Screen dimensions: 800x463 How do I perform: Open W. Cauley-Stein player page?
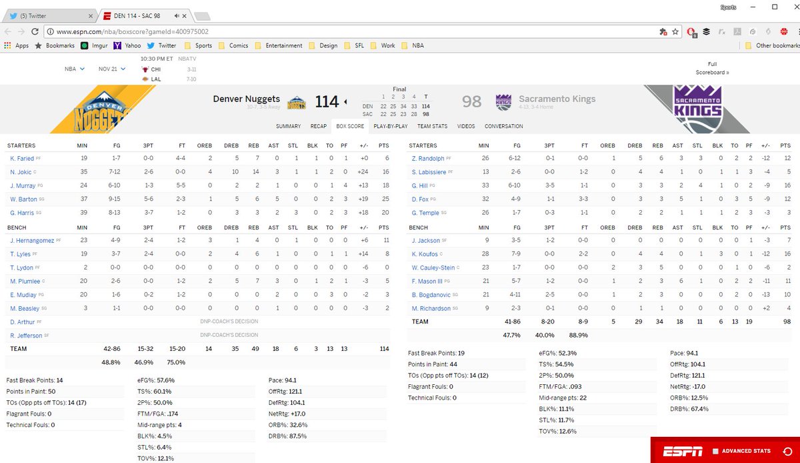coord(433,268)
